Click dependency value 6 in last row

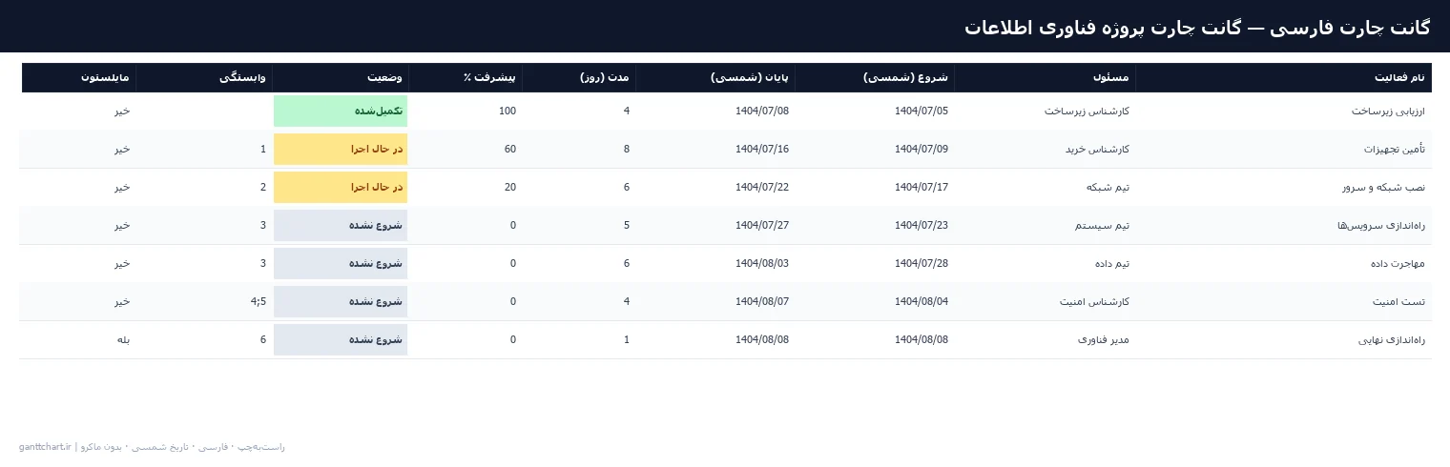tap(263, 340)
